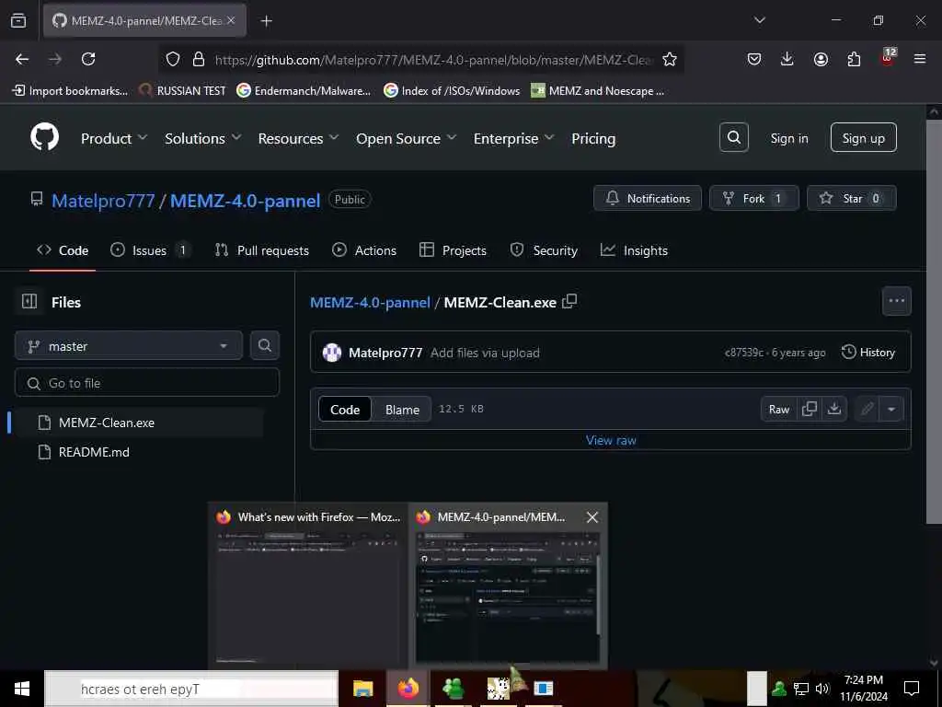Click the edit file pencil icon
The image size is (942, 707).
(x=867, y=409)
